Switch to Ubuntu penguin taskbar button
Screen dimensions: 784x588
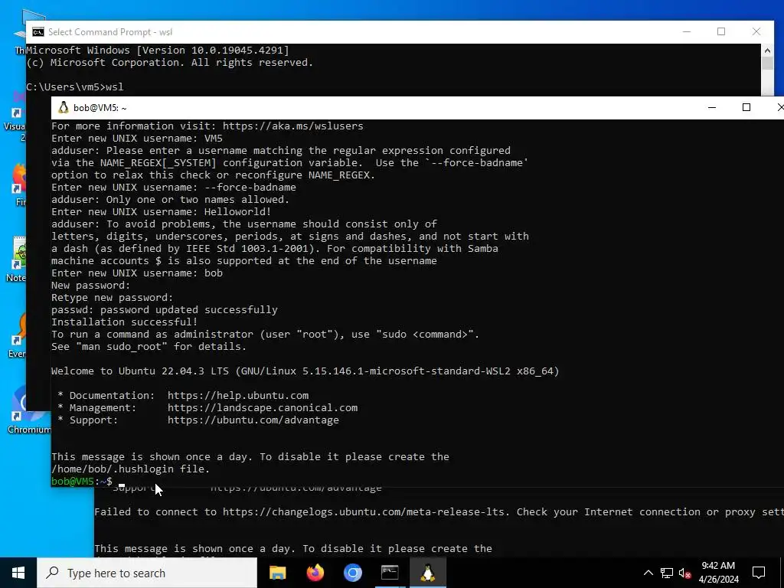point(427,573)
